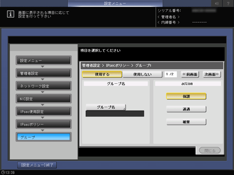Go to next screen with 次画面
Viewport: 234px width, 175px height.
click(212, 74)
